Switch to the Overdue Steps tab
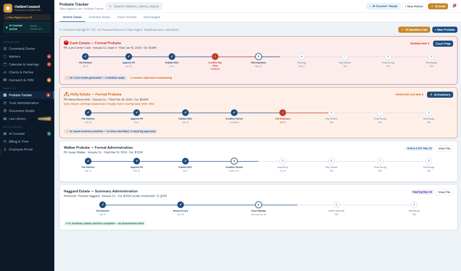This screenshot has width=461, height=271. pyautogui.click(x=99, y=17)
